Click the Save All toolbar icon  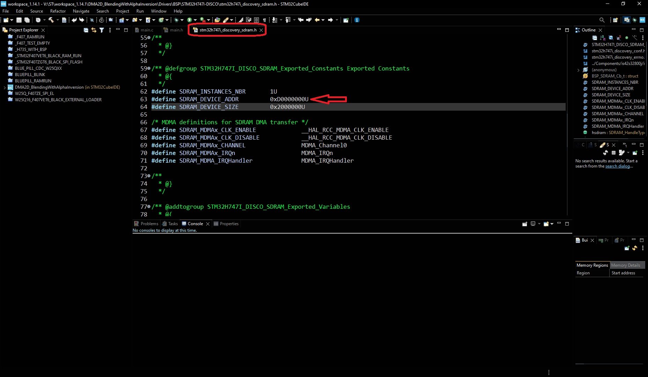27,20
